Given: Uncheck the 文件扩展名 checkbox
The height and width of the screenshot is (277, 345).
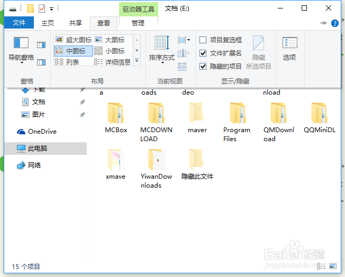Looking at the screenshot, I should [203, 53].
